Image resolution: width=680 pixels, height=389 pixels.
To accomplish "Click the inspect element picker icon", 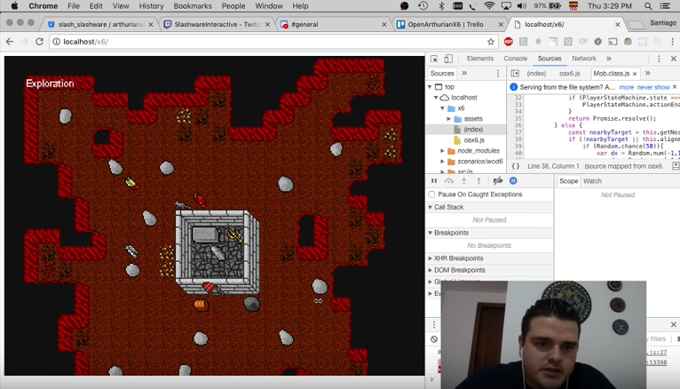I will (x=434, y=59).
